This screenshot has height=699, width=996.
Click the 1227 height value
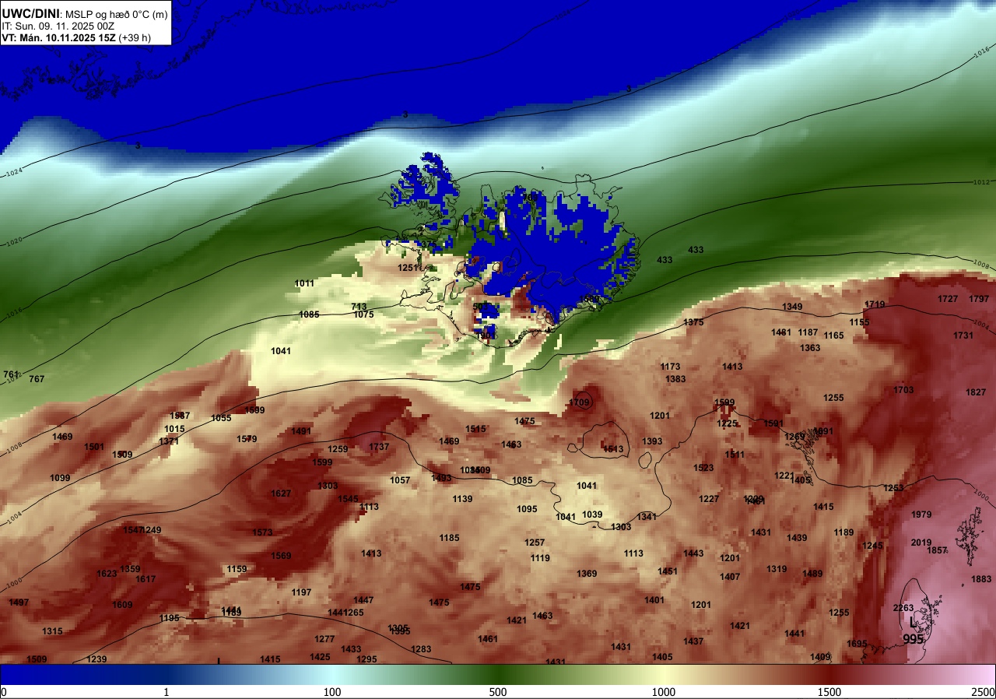coord(709,499)
